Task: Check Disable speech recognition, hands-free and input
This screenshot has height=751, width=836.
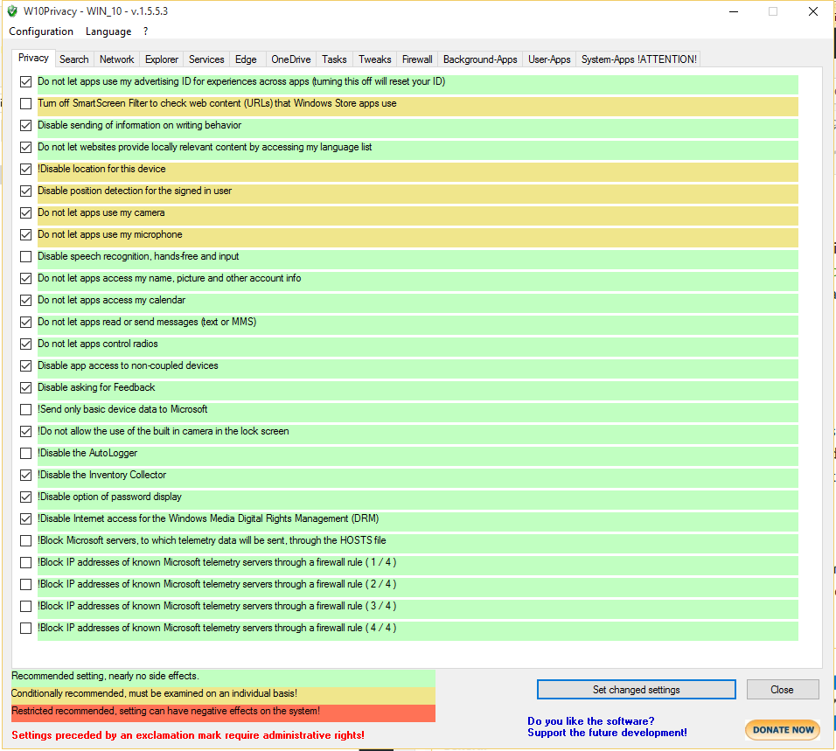Action: click(x=26, y=257)
